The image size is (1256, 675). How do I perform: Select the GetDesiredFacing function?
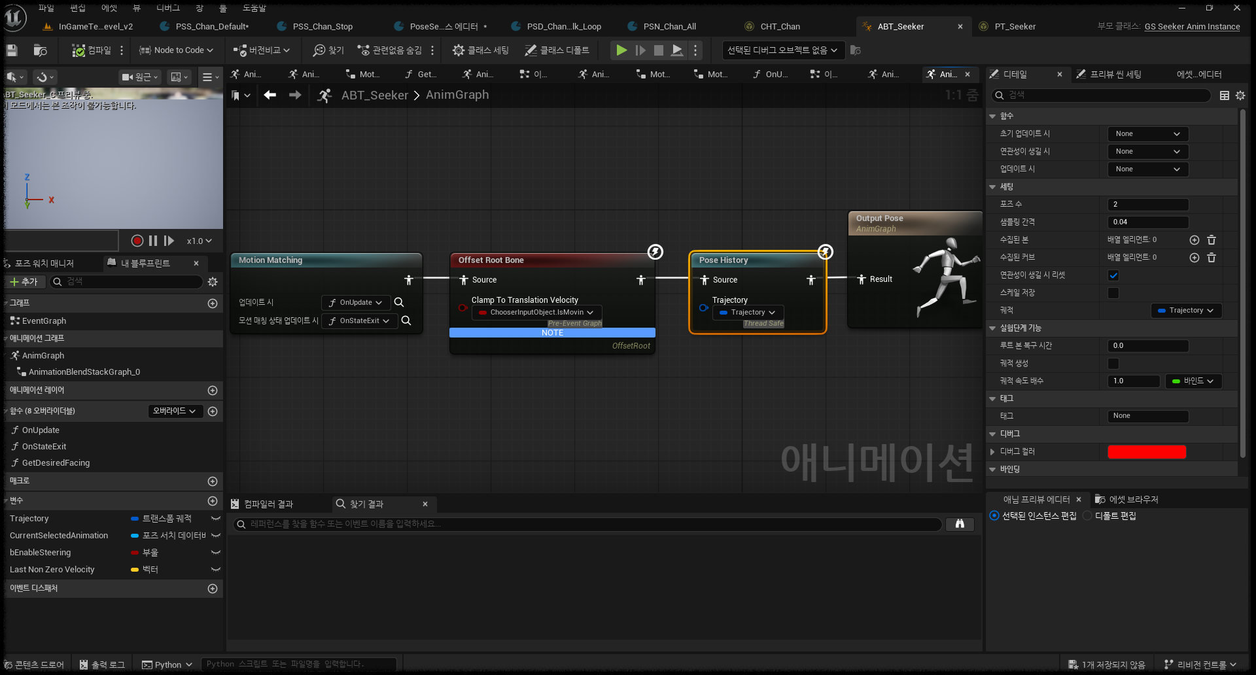click(56, 463)
